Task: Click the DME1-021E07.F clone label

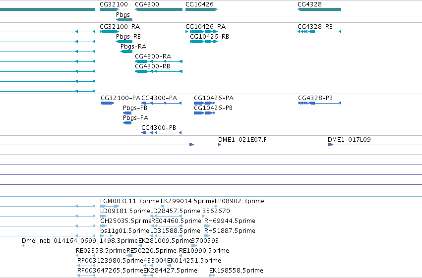Action: [x=242, y=140]
